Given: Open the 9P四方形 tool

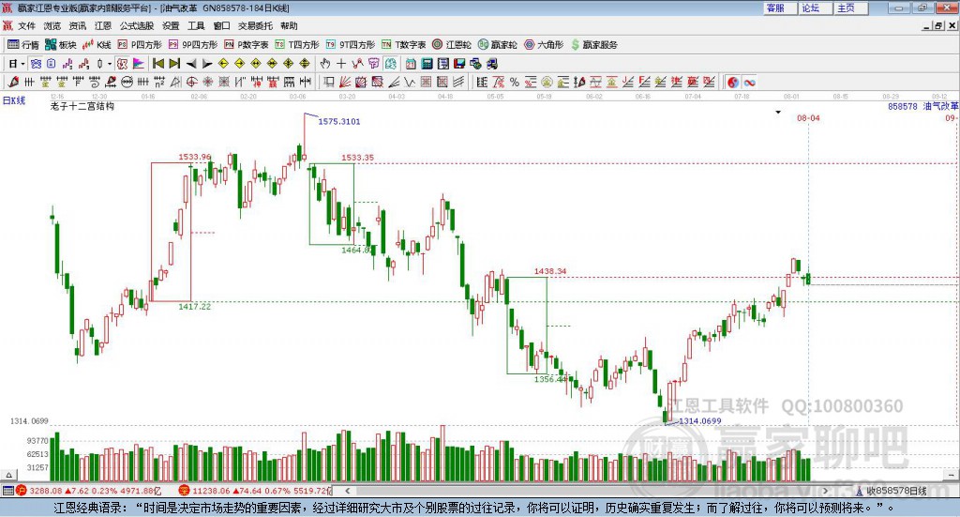Looking at the screenshot, I should 193,45.
